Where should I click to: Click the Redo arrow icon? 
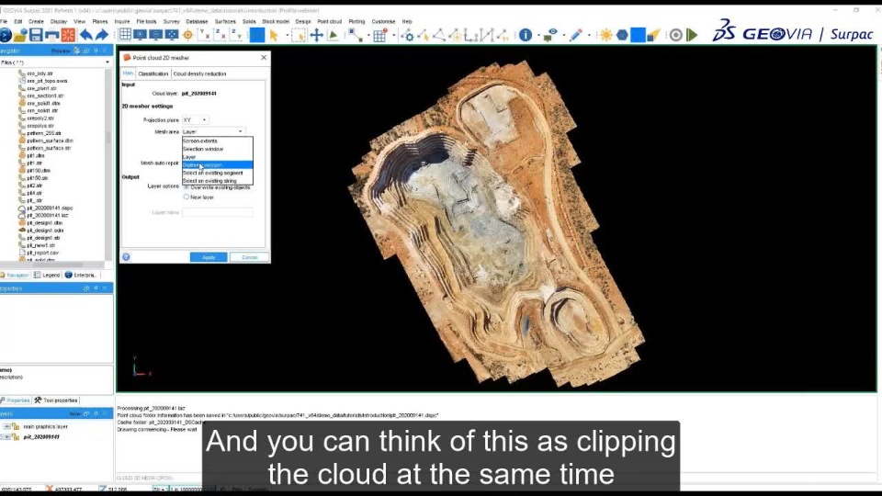[x=102, y=35]
